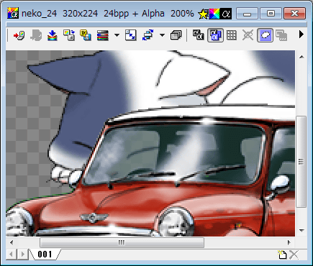The height and width of the screenshot is (266, 313).
Task: Click the vertical scrollbar down arrow
Action: tap(301, 231)
